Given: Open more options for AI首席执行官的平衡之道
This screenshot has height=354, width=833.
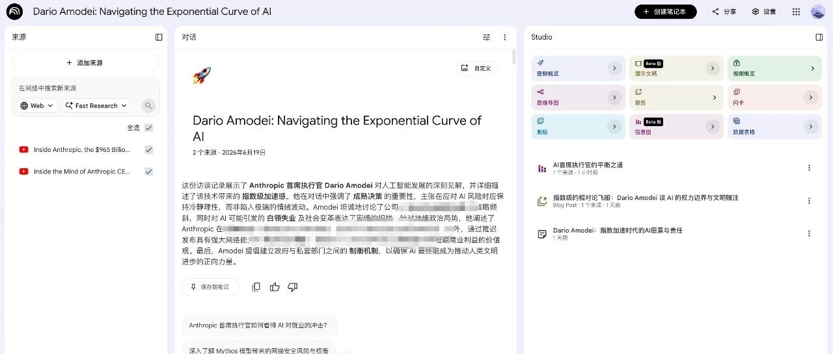Looking at the screenshot, I should [809, 168].
